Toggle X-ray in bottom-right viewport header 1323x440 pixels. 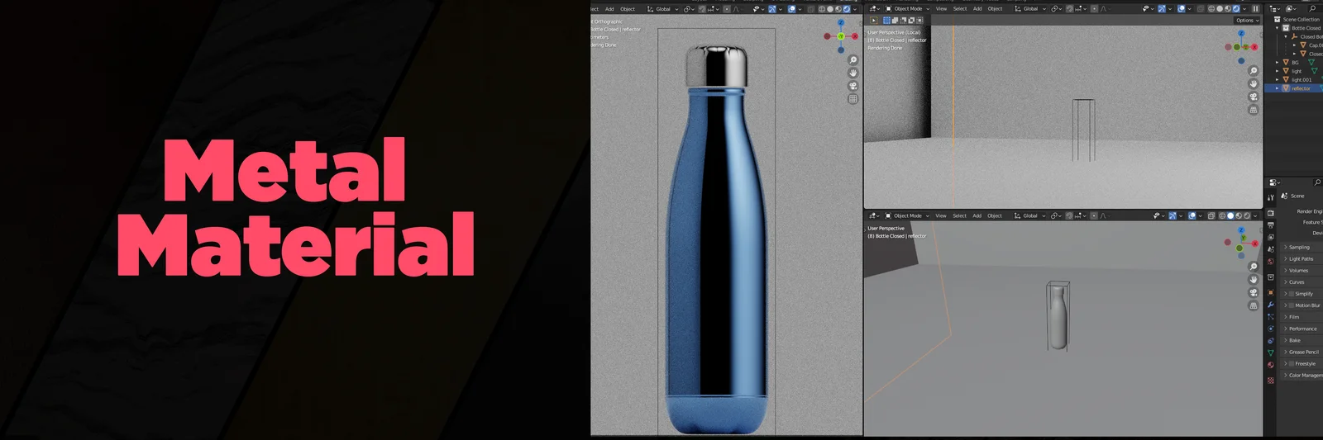pos(1211,215)
